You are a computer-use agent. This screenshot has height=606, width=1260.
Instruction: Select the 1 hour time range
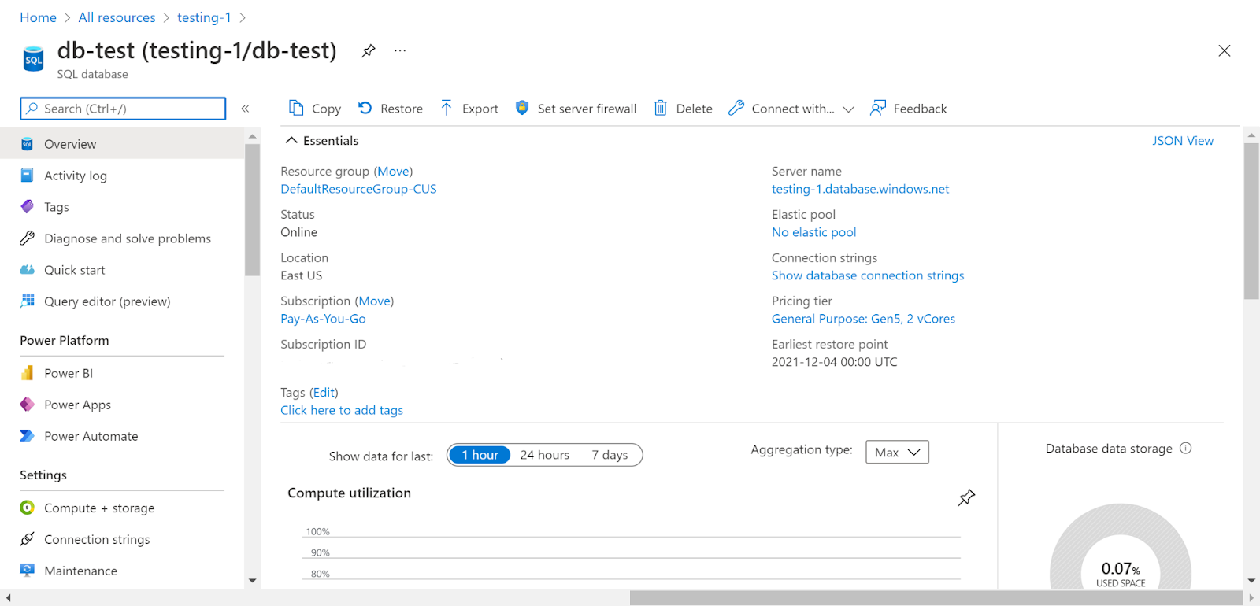tap(480, 455)
